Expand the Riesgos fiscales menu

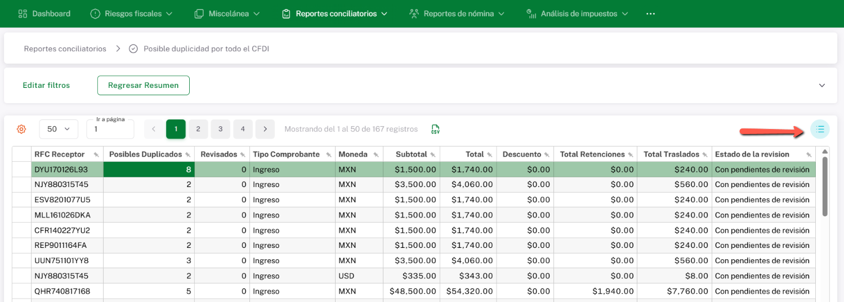[x=132, y=14]
